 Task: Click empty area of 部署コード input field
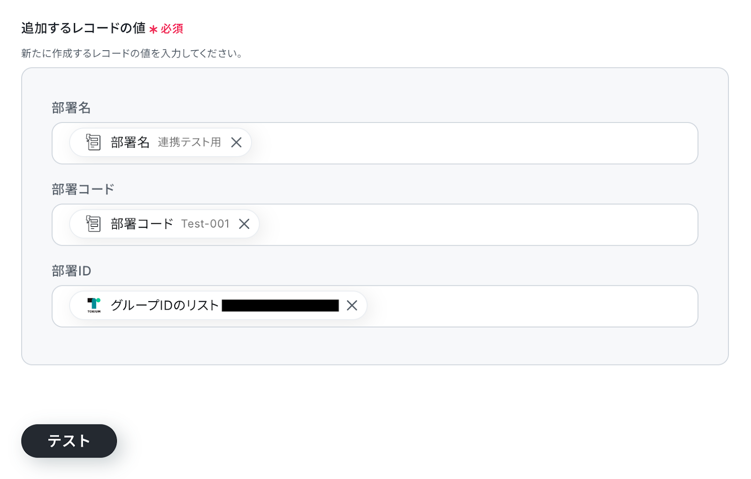[x=469, y=225]
